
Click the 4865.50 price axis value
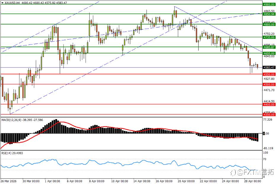(x=269, y=11)
